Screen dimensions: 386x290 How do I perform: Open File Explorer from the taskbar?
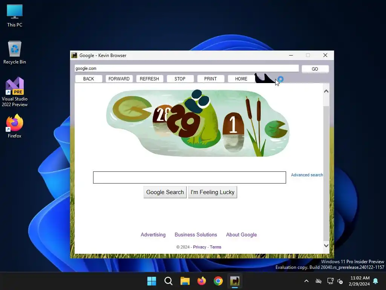[185, 281]
